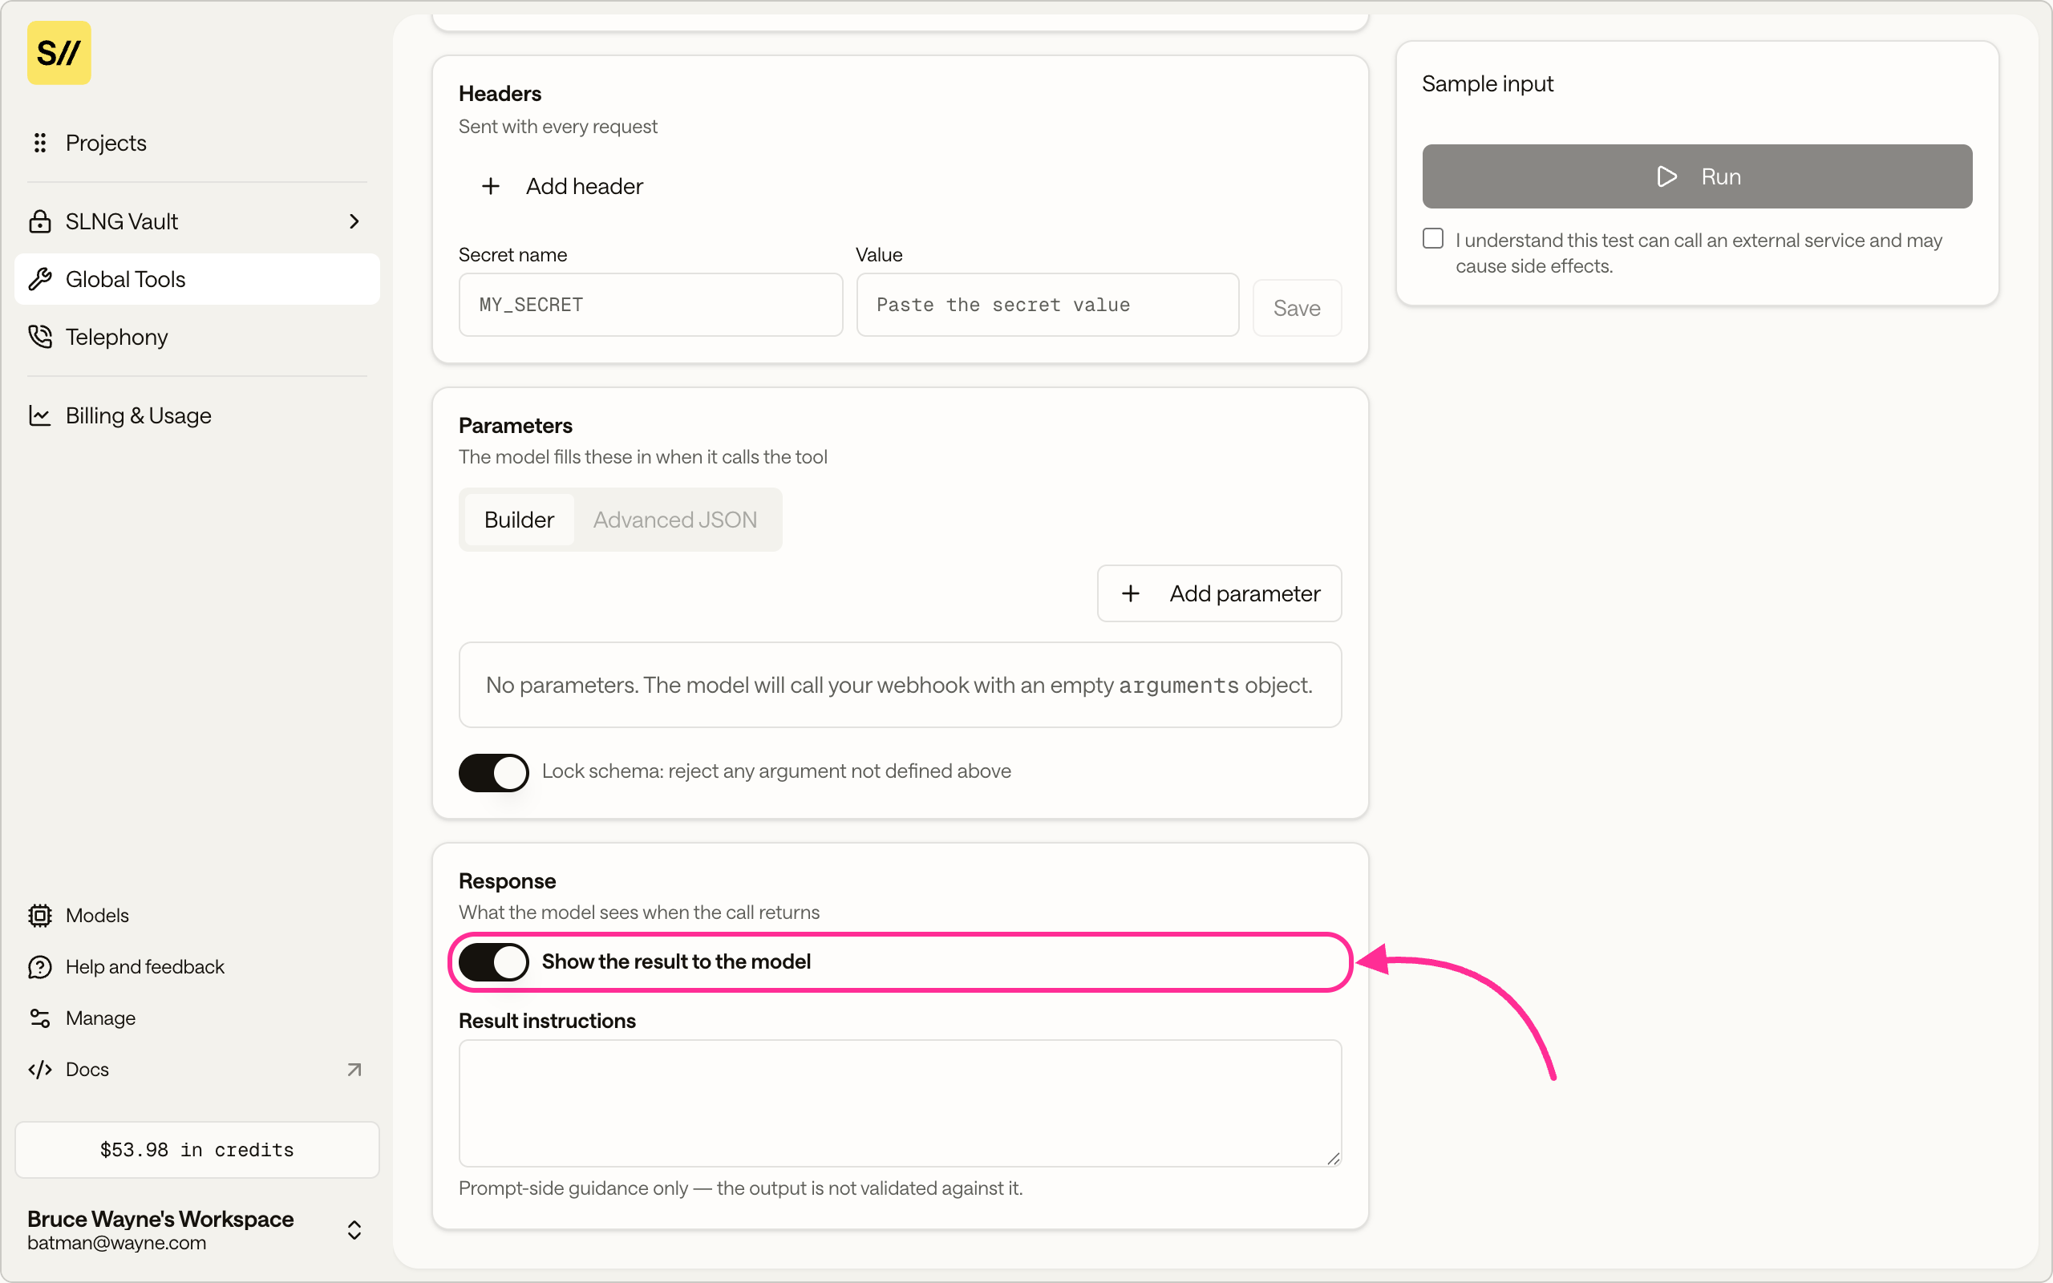Open the Docs link

coord(196,1069)
